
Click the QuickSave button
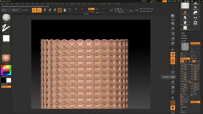[144, 1]
